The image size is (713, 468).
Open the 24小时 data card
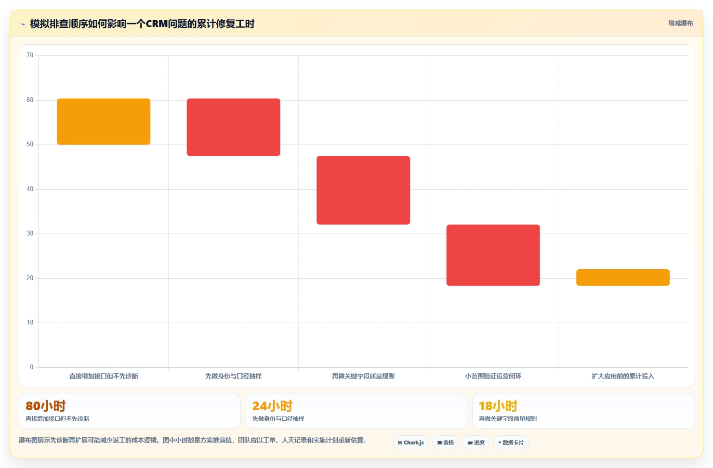(356, 411)
